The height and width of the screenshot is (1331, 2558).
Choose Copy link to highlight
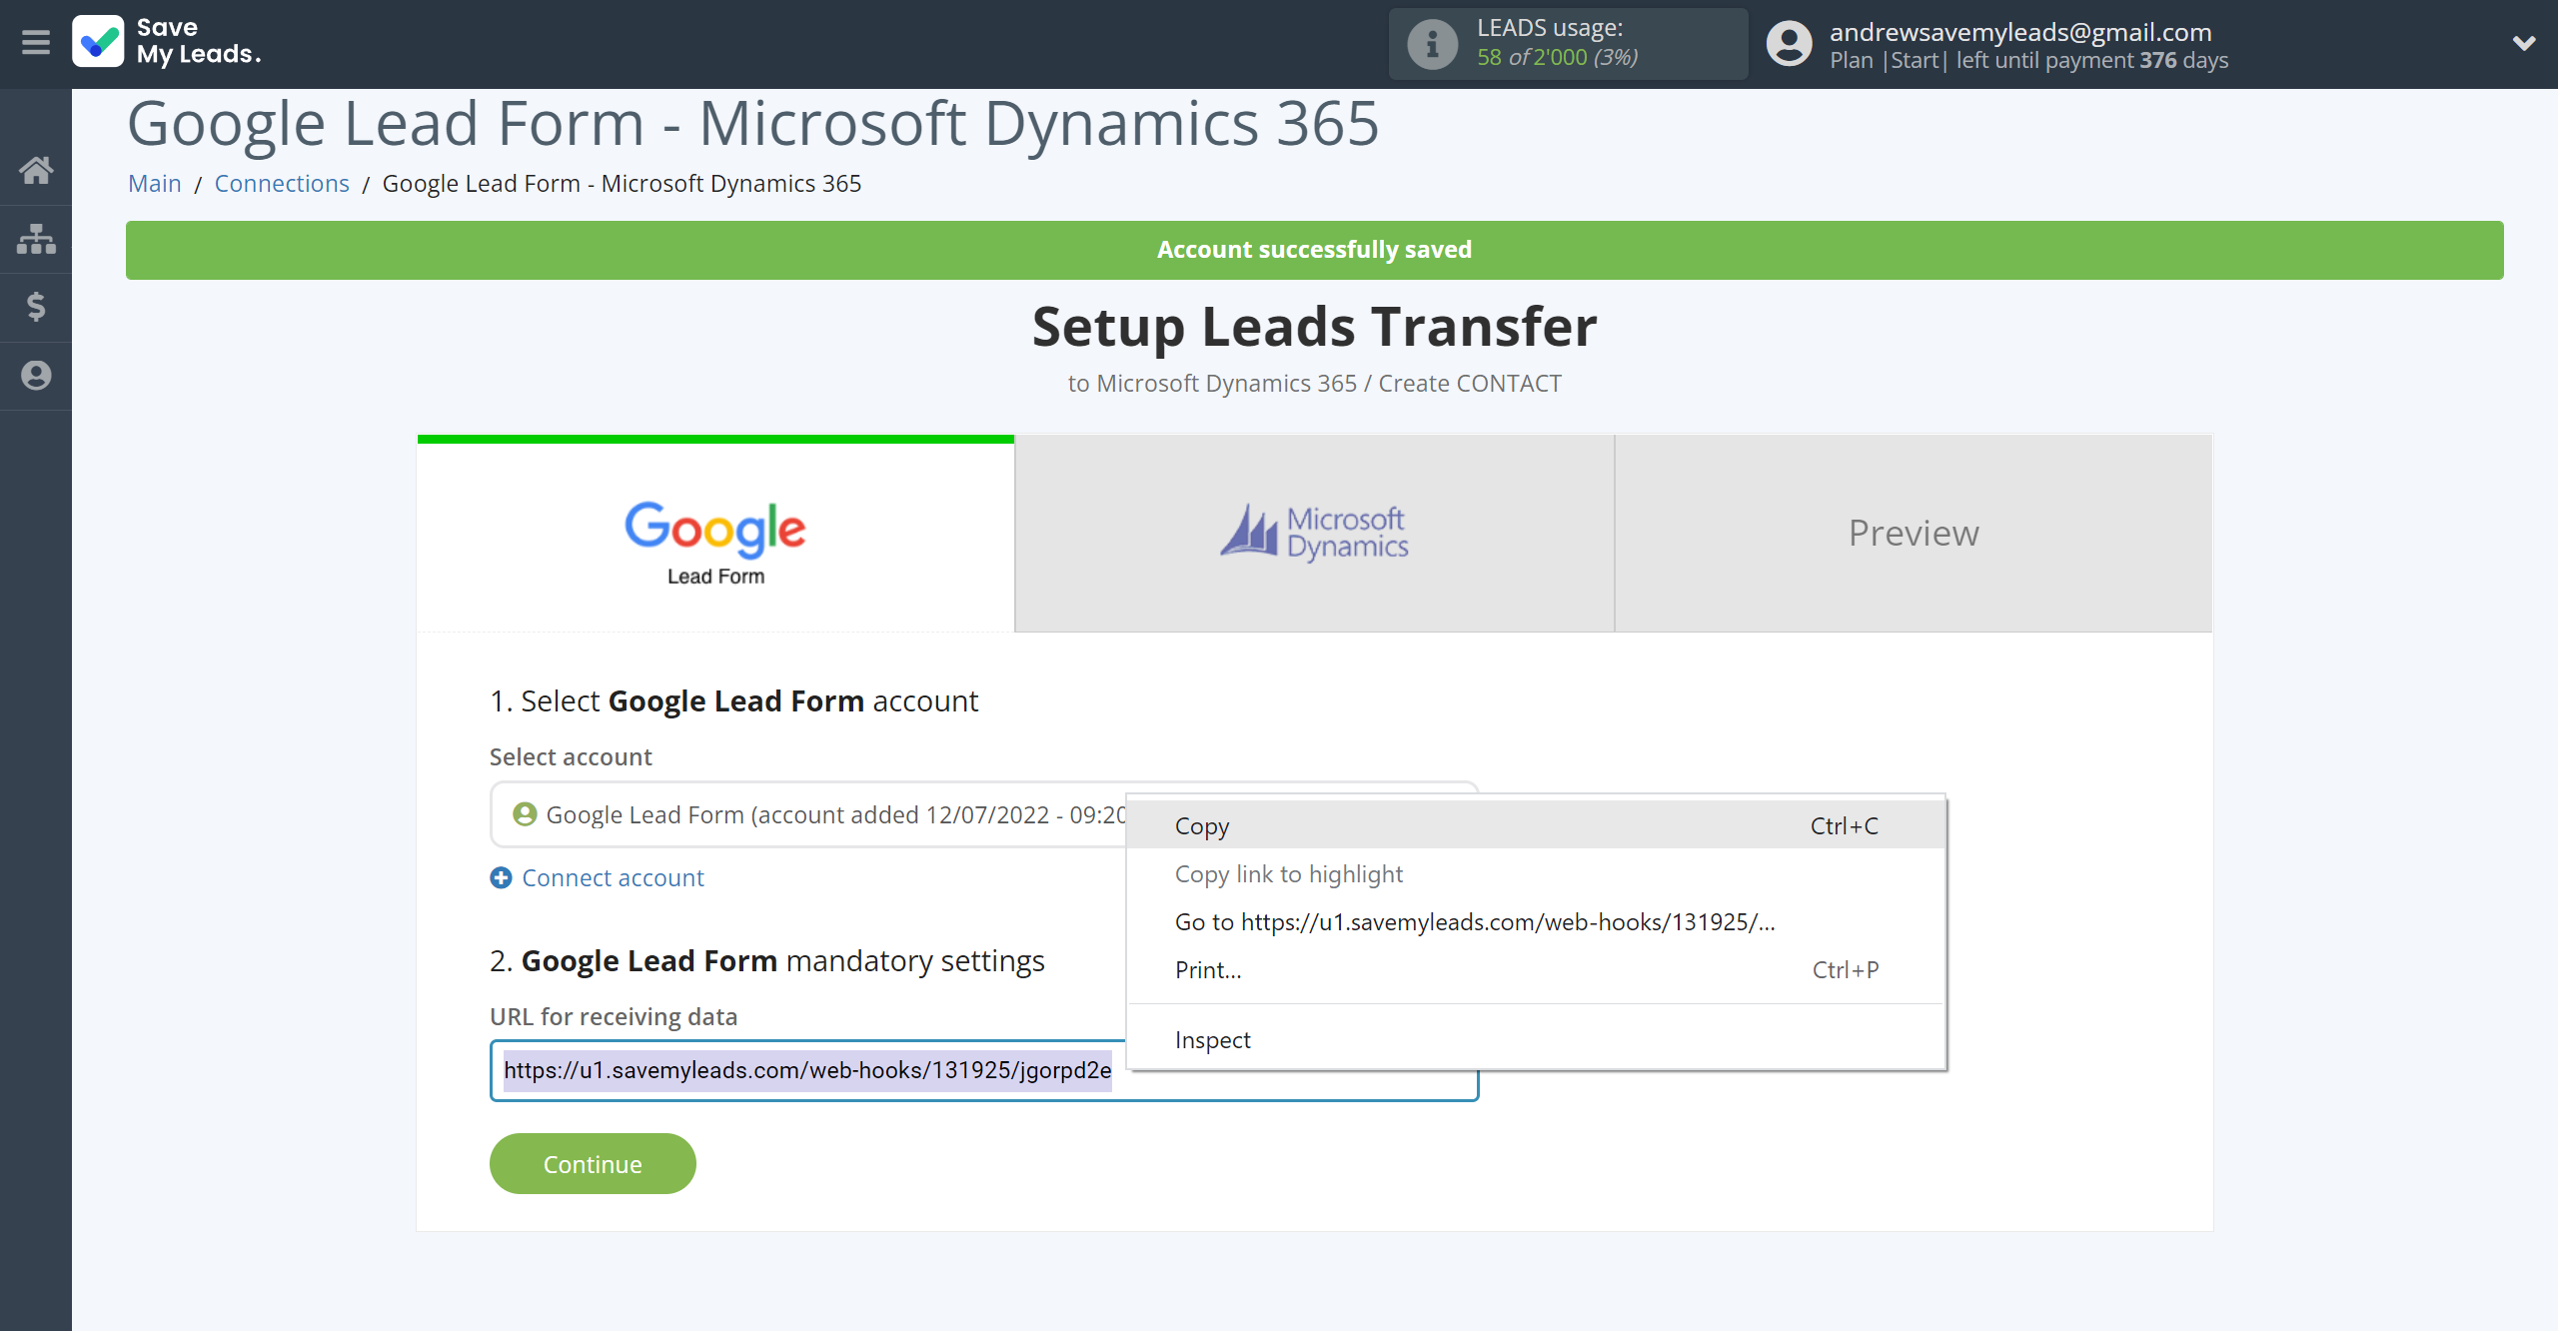[x=1536, y=873]
